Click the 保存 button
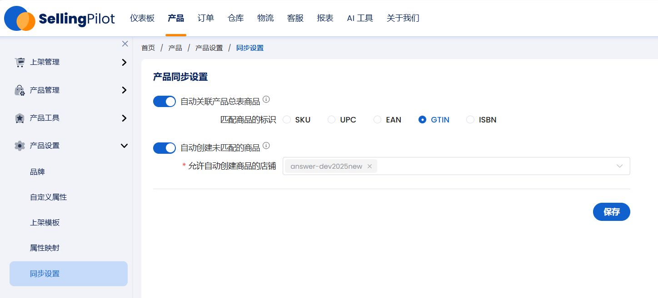Viewport: 658px width, 298px height. [611, 212]
